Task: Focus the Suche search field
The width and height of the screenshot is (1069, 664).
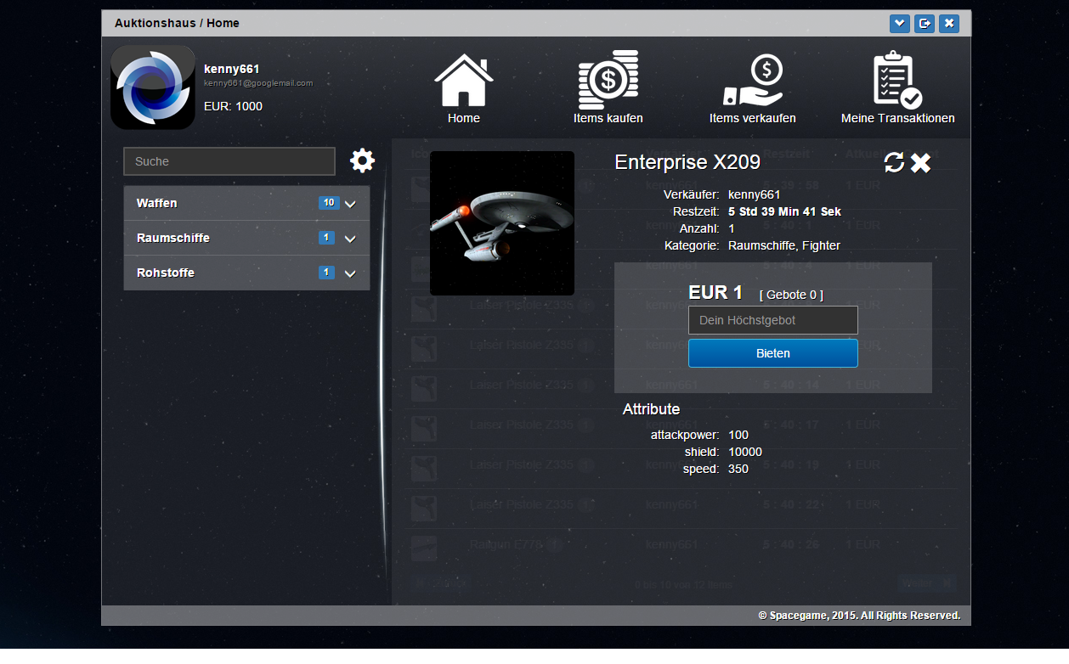Action: pos(229,161)
